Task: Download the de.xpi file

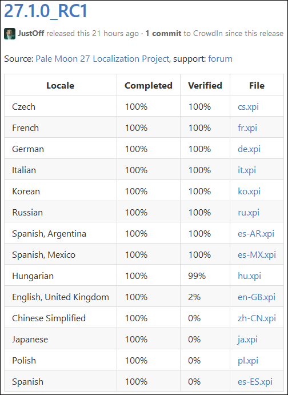Action: pyautogui.click(x=249, y=149)
